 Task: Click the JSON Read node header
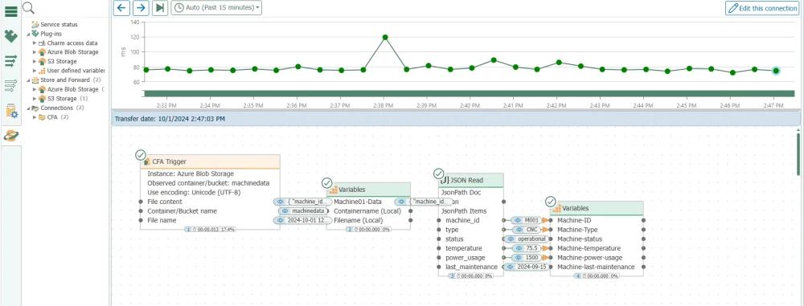pos(470,181)
